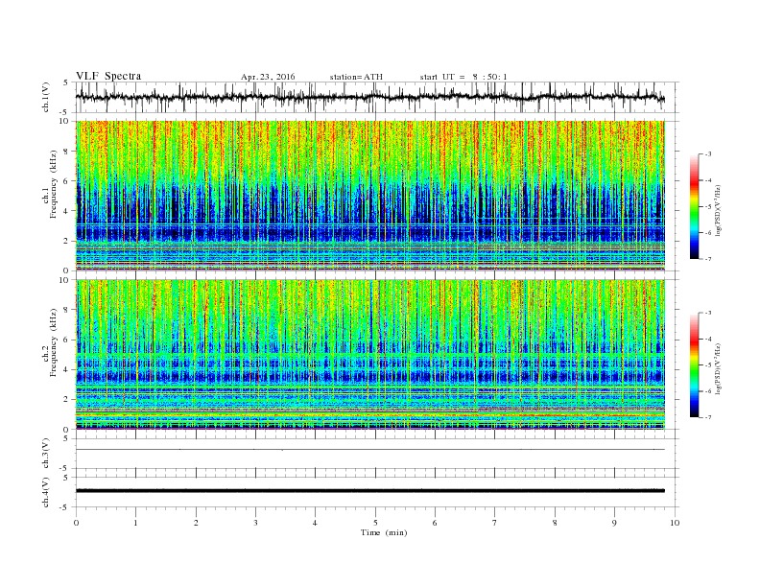The height and width of the screenshot is (587, 760).
Task: Click time axis tick label "10"
Action: click(x=675, y=523)
